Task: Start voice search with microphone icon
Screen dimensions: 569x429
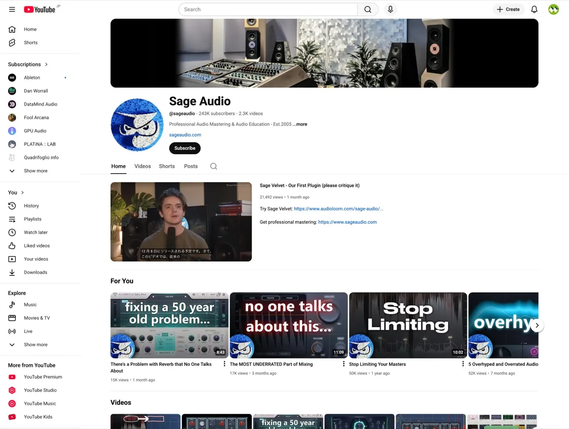Action: (x=390, y=9)
